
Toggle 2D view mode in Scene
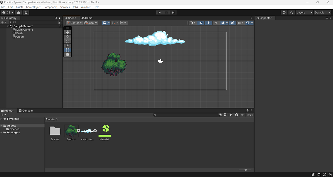[201, 23]
